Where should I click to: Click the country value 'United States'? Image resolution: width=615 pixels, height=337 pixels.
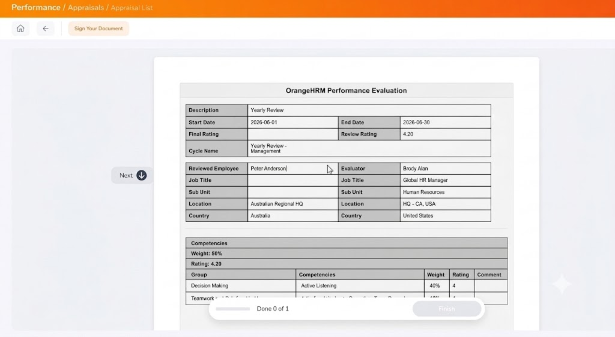pos(418,216)
